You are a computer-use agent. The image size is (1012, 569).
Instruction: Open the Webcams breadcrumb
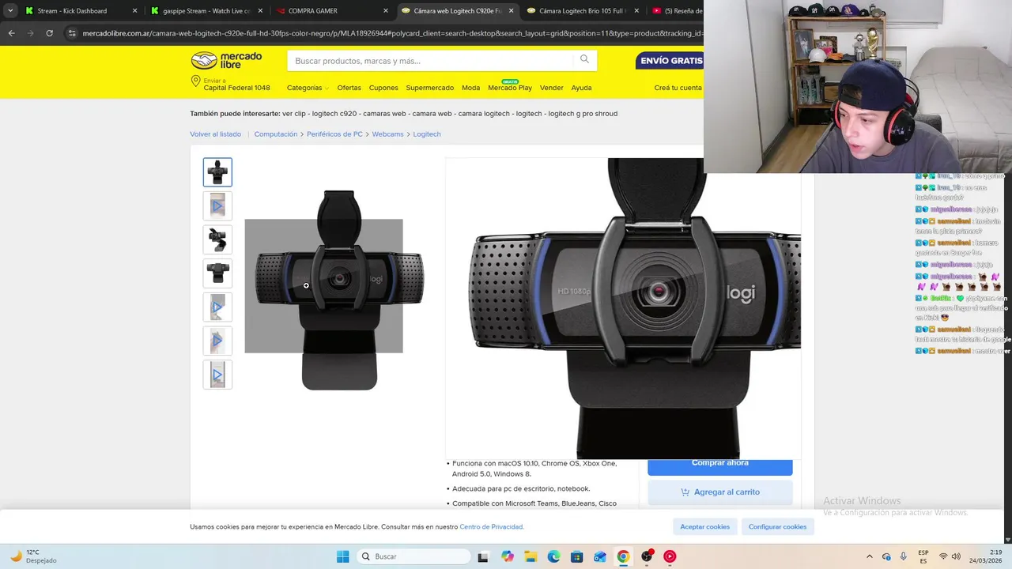click(x=387, y=134)
